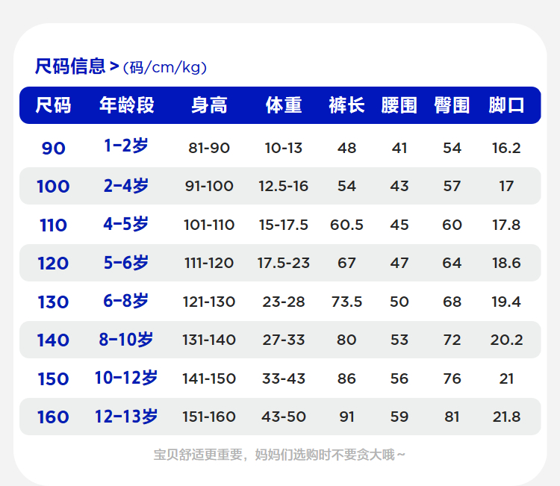Click the 10-12岁 age cell
Image resolution: width=560 pixels, height=486 pixels.
tap(126, 378)
